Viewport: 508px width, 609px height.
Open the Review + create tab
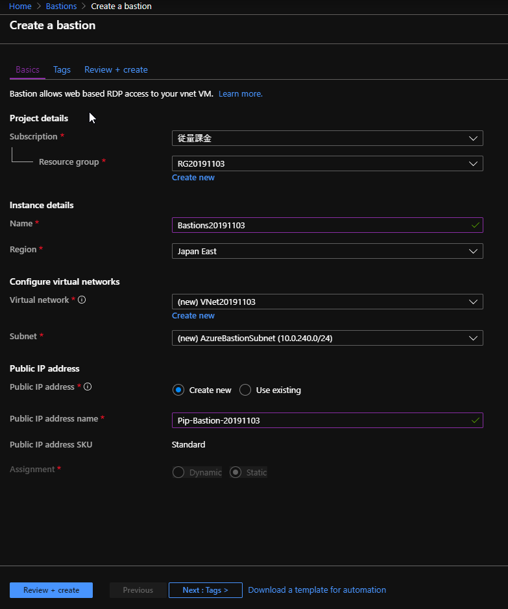click(115, 70)
